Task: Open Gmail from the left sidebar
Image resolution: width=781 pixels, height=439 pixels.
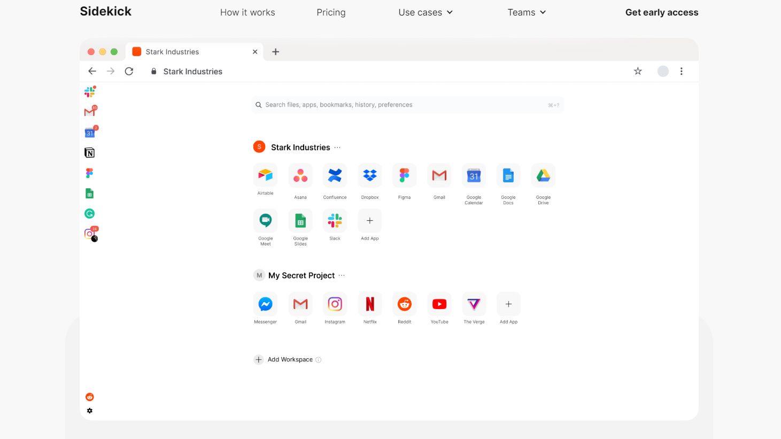Action: pyautogui.click(x=89, y=111)
